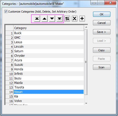Click the Move Up arrow icon
This screenshot has height=116, width=118.
[45, 19]
